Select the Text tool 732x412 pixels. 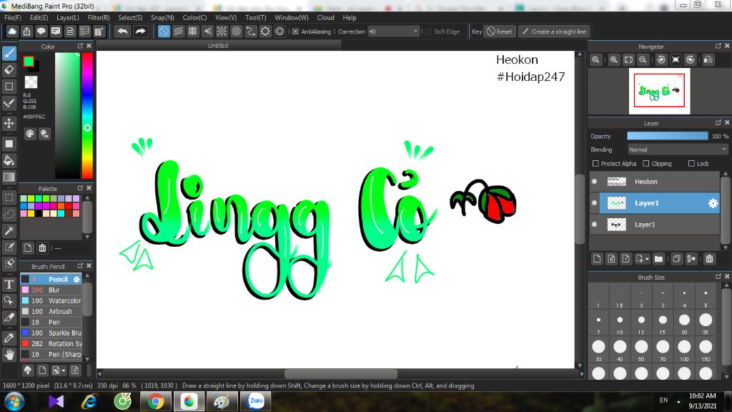[9, 284]
